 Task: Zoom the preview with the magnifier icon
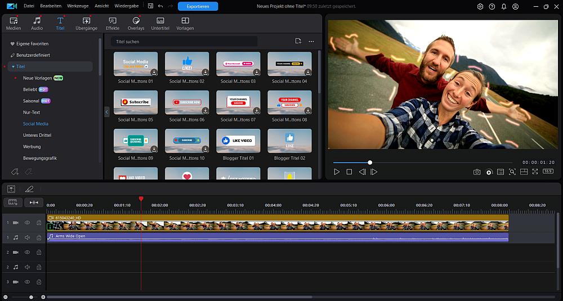pos(512,172)
